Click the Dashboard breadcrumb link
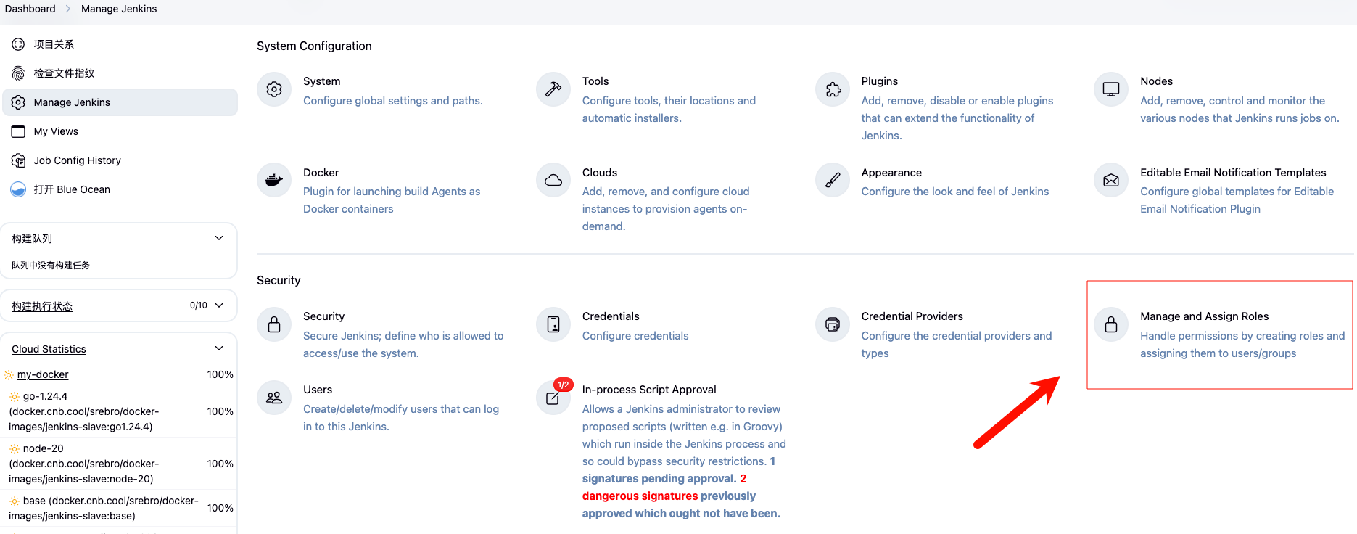Viewport: 1357px width, 534px height. (30, 9)
